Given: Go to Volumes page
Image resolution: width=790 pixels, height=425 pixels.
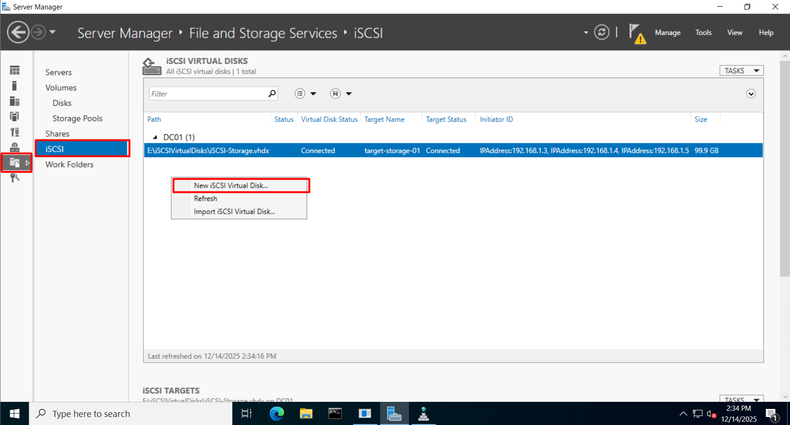Looking at the screenshot, I should pyautogui.click(x=61, y=87).
